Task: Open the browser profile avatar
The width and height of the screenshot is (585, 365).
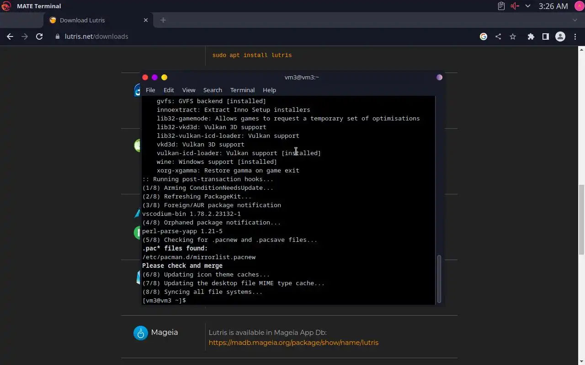Action: pos(560,36)
